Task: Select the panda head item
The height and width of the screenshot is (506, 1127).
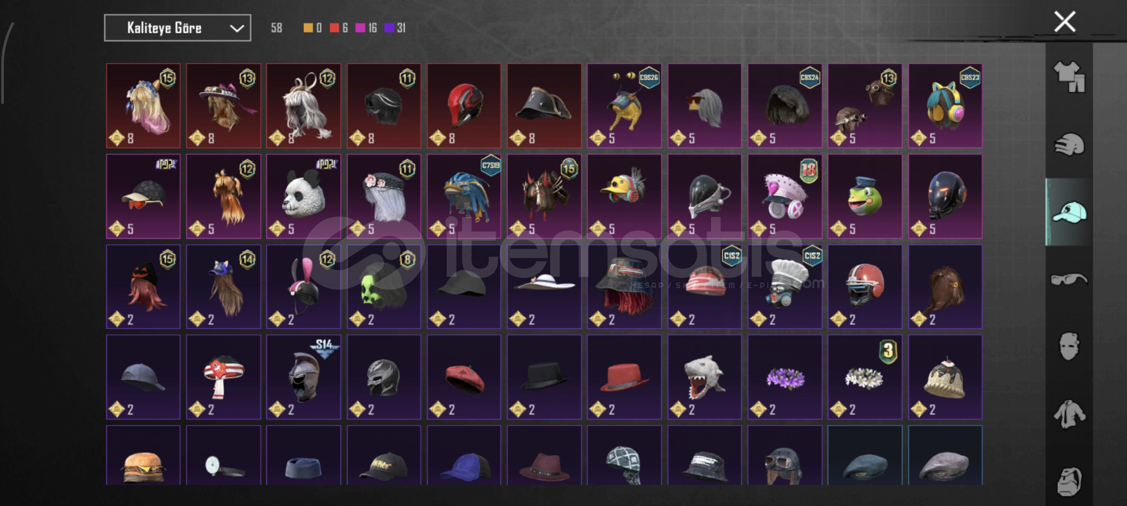Action: click(x=303, y=196)
